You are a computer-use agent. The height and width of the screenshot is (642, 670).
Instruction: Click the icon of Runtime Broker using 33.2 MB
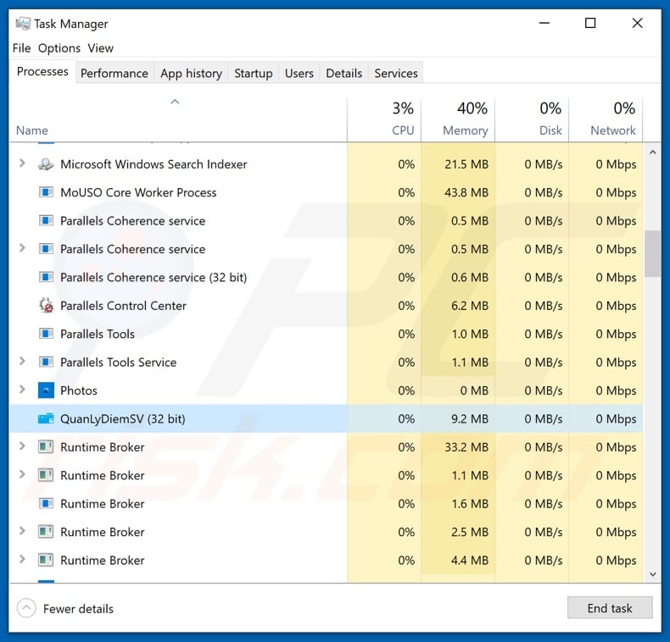46,447
